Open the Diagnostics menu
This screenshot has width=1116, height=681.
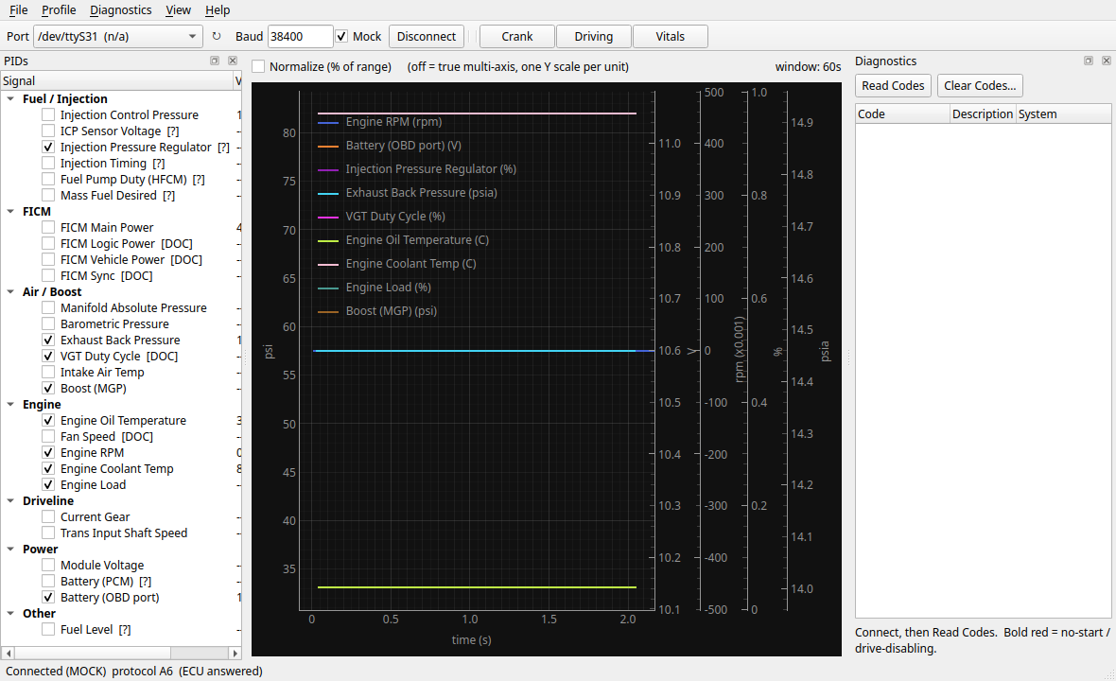click(120, 10)
